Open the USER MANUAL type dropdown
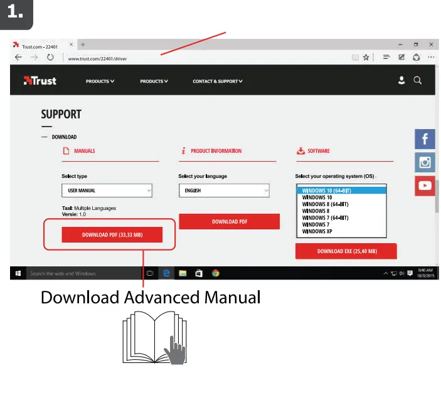 (x=107, y=191)
